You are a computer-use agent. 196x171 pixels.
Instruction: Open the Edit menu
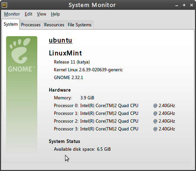pyautogui.click(x=28, y=14)
